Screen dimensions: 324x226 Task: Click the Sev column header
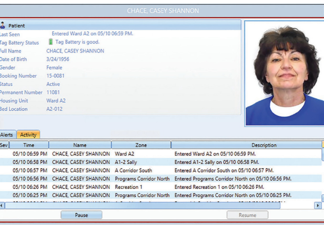[x=4, y=145]
